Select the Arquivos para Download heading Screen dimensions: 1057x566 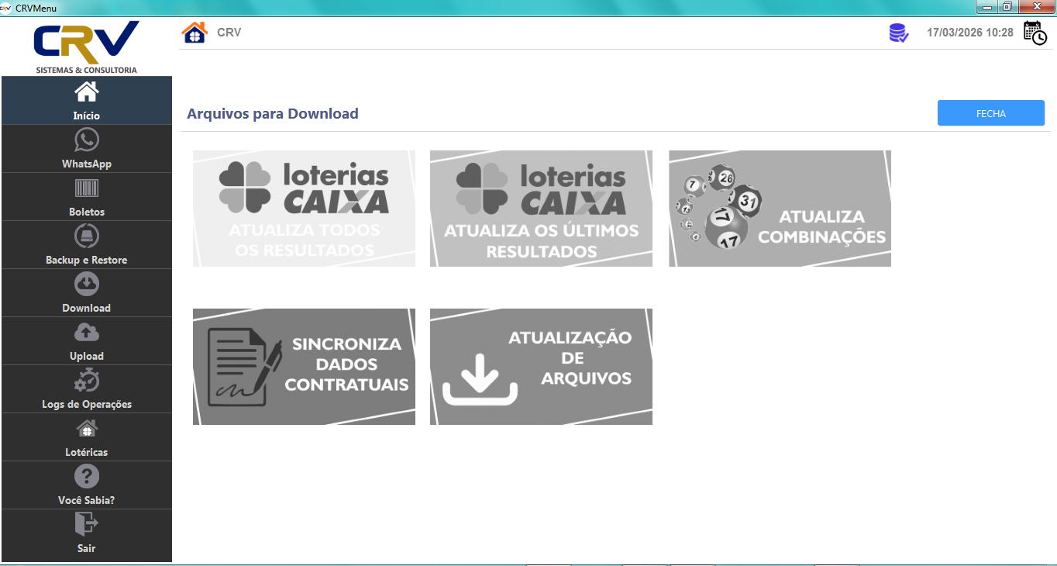click(x=273, y=114)
